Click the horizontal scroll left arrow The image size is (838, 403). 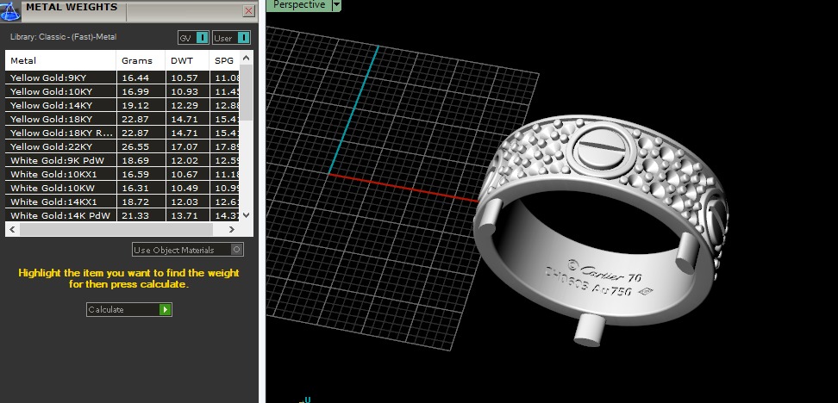tap(12, 229)
